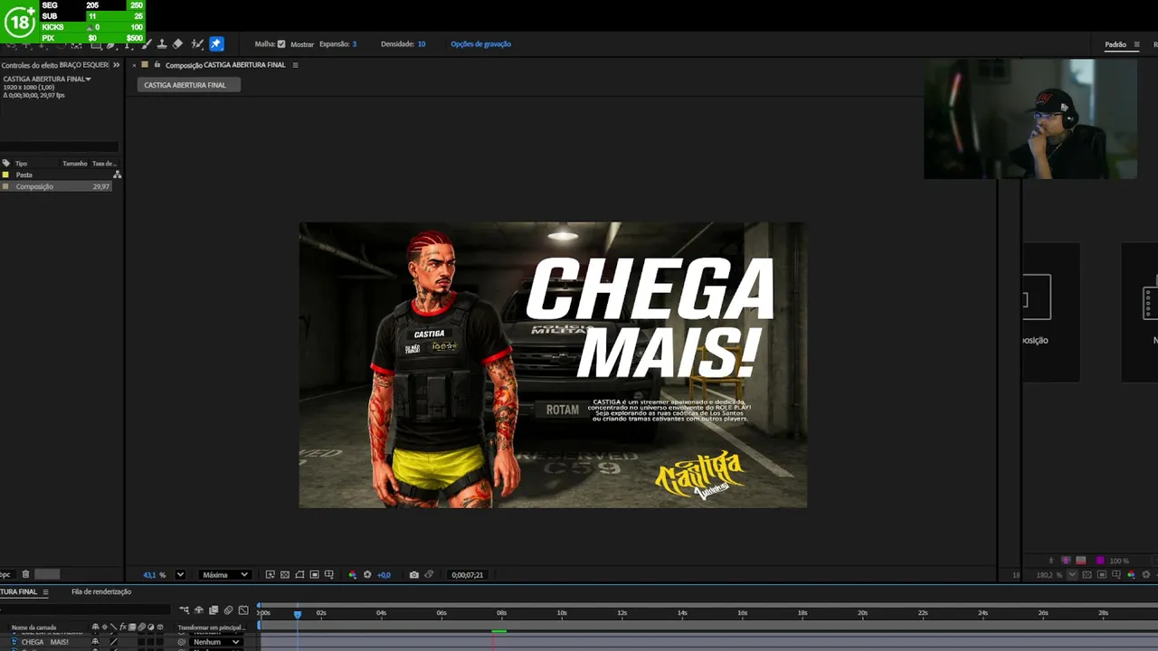Toggle transparency grid in composition viewer
Image resolution: width=1158 pixels, height=651 pixels.
point(285,575)
